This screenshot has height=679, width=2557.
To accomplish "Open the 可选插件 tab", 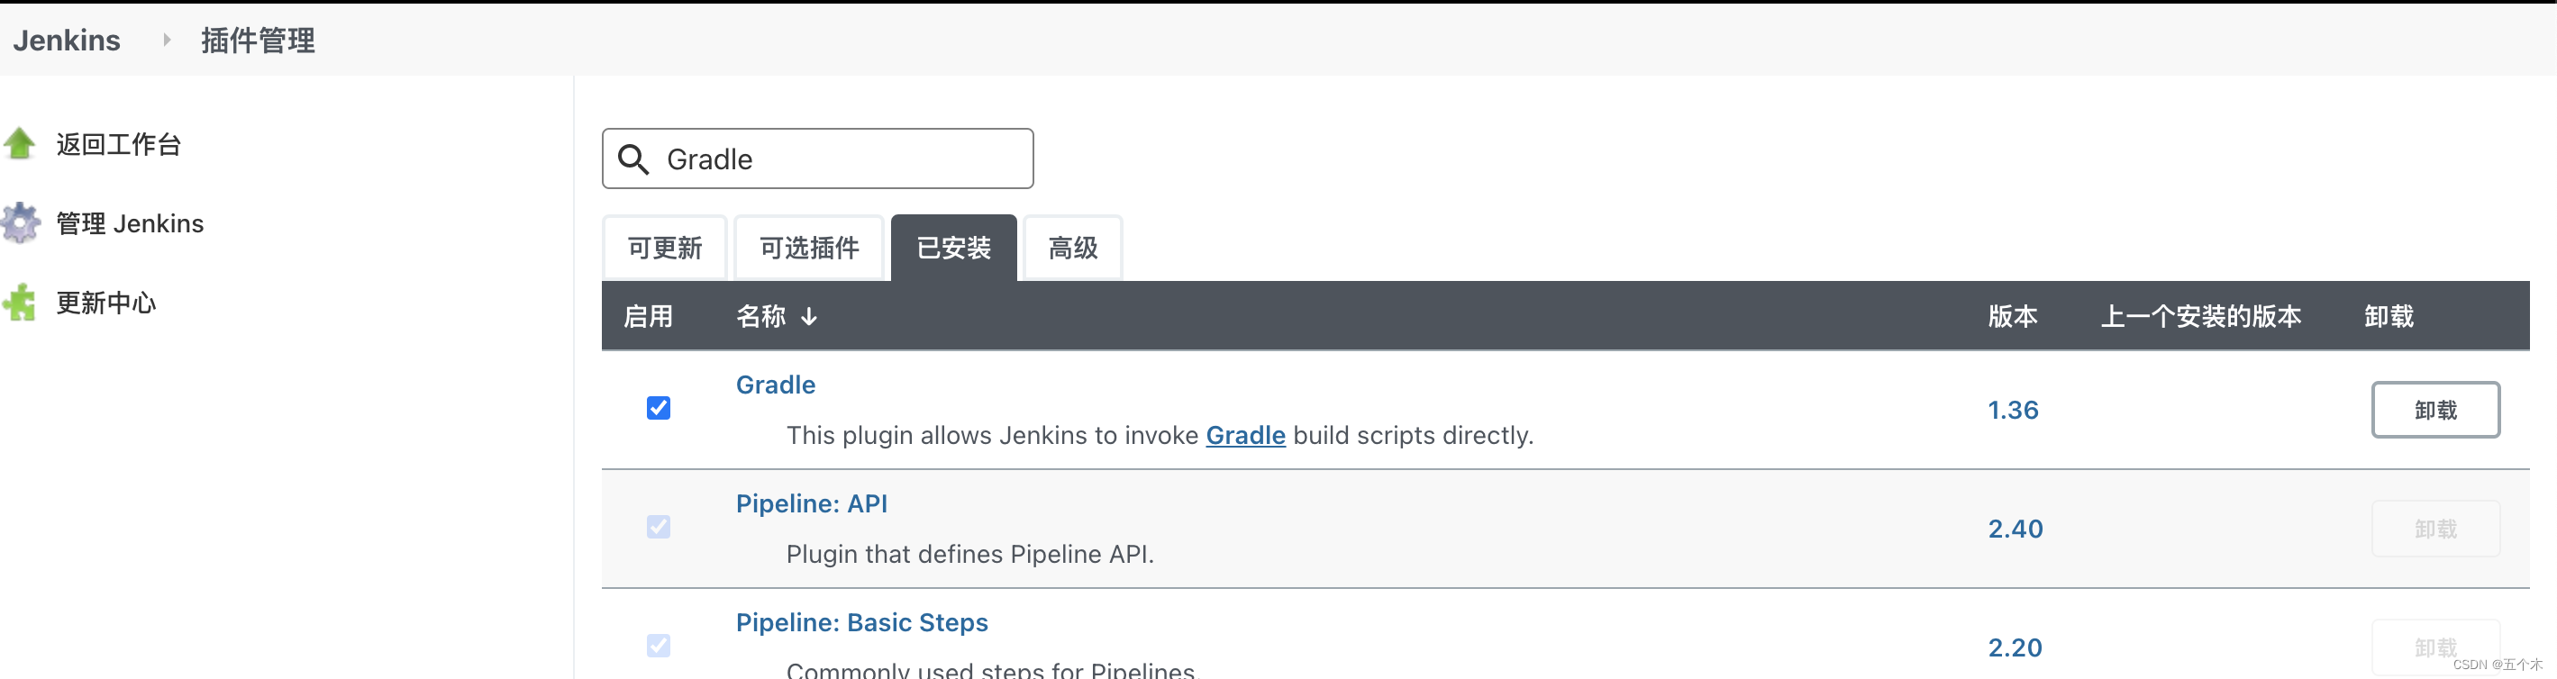I will pyautogui.click(x=809, y=249).
